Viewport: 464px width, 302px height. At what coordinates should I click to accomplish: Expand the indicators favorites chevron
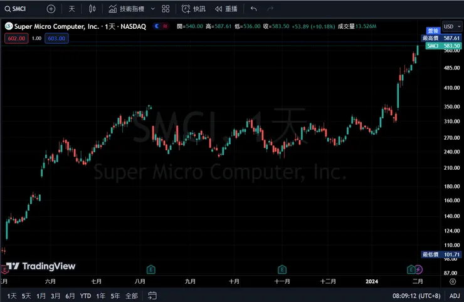pos(153,9)
